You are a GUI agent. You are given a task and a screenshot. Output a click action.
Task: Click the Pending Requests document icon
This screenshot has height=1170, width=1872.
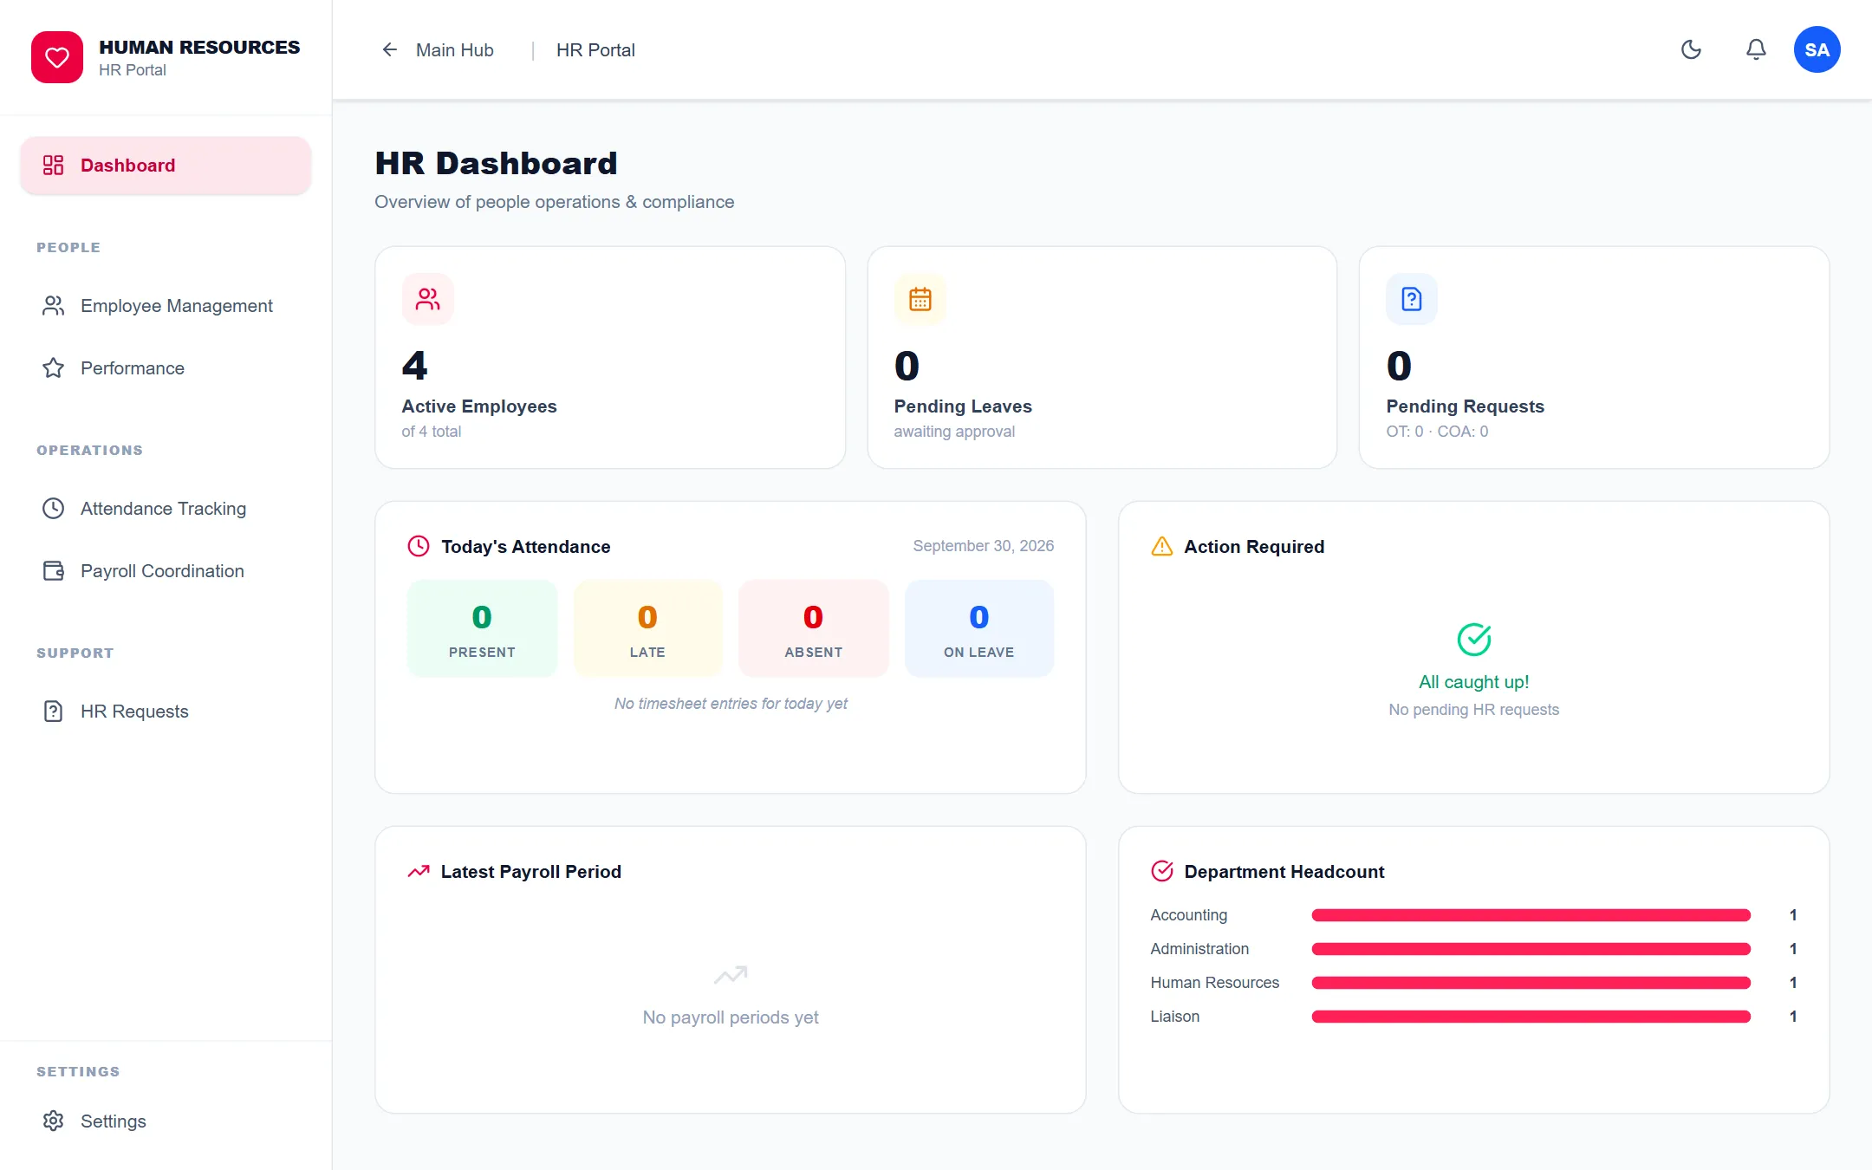click(x=1412, y=299)
